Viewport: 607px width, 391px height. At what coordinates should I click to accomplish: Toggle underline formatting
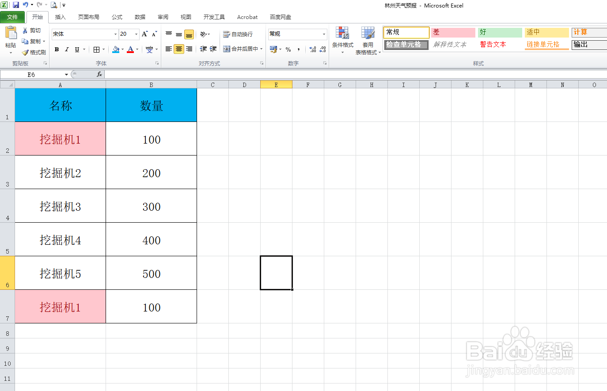[x=77, y=49]
